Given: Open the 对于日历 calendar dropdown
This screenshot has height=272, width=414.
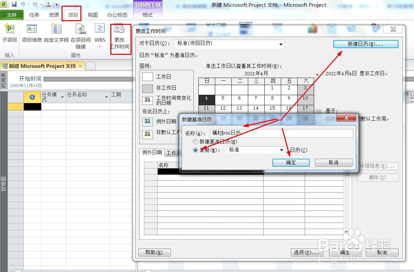Looking at the screenshot, I should pos(281,44).
